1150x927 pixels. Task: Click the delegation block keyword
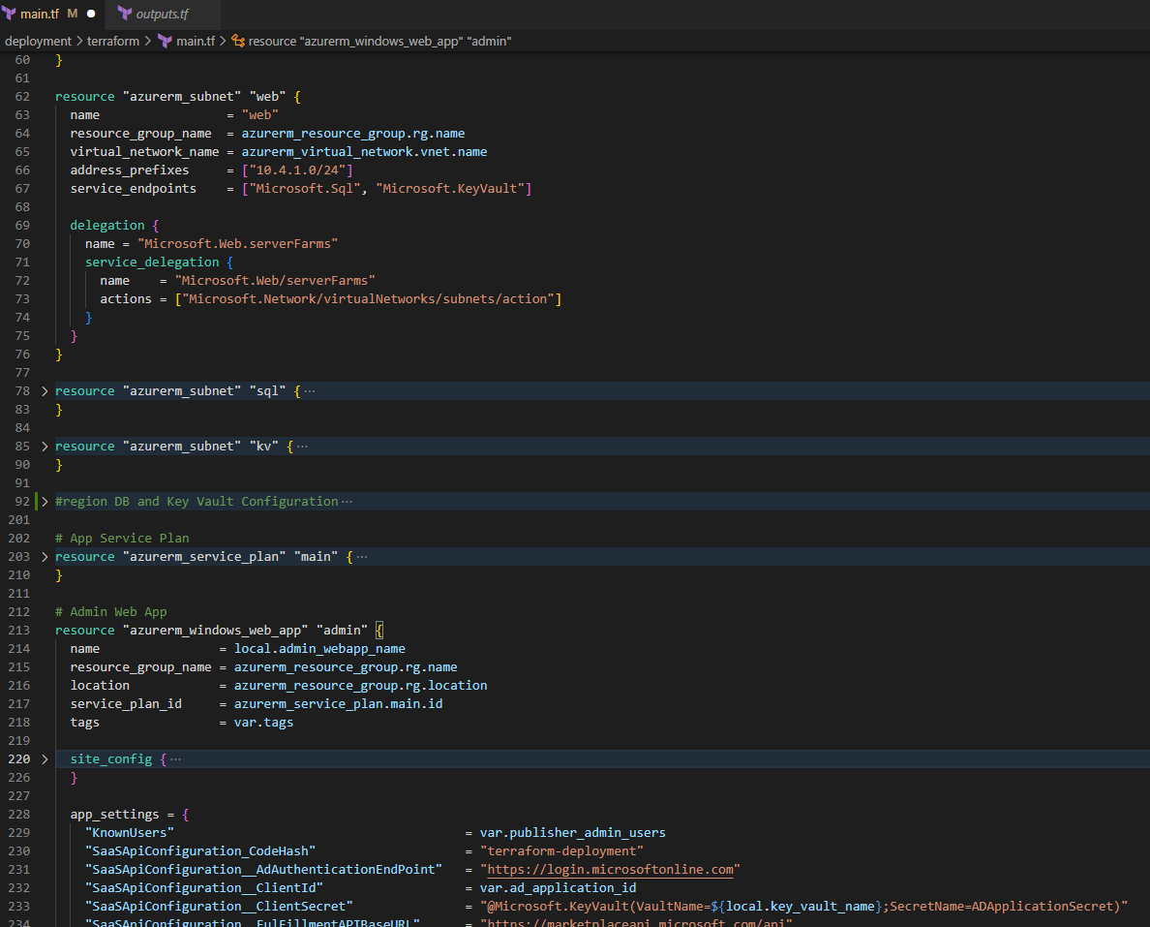point(107,226)
